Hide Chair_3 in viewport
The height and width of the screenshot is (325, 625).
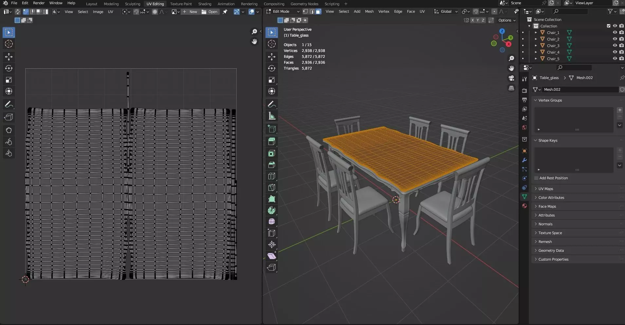(615, 45)
